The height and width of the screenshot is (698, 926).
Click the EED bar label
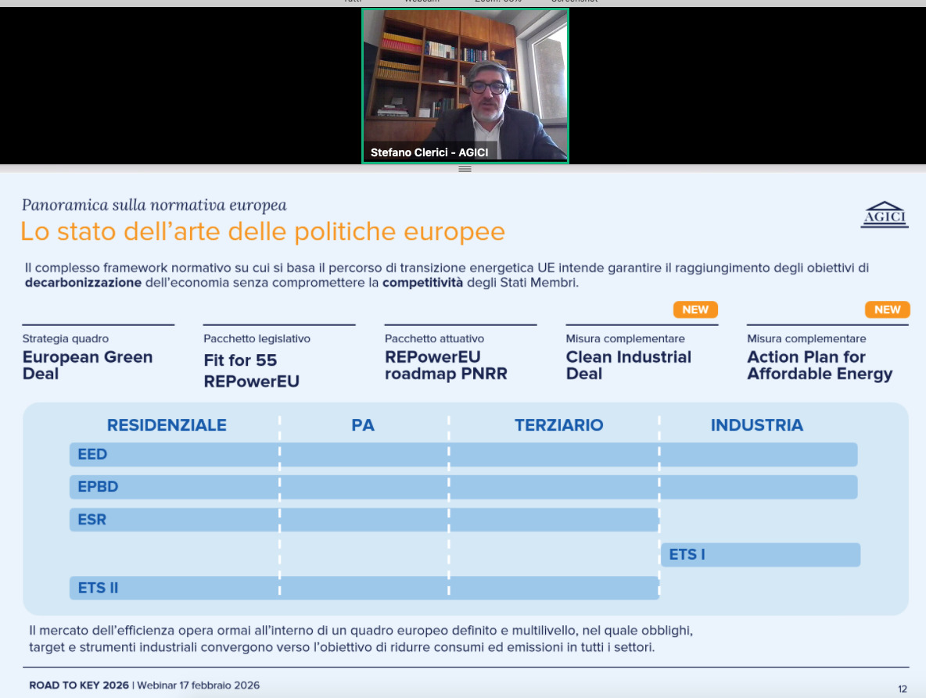[x=92, y=454]
